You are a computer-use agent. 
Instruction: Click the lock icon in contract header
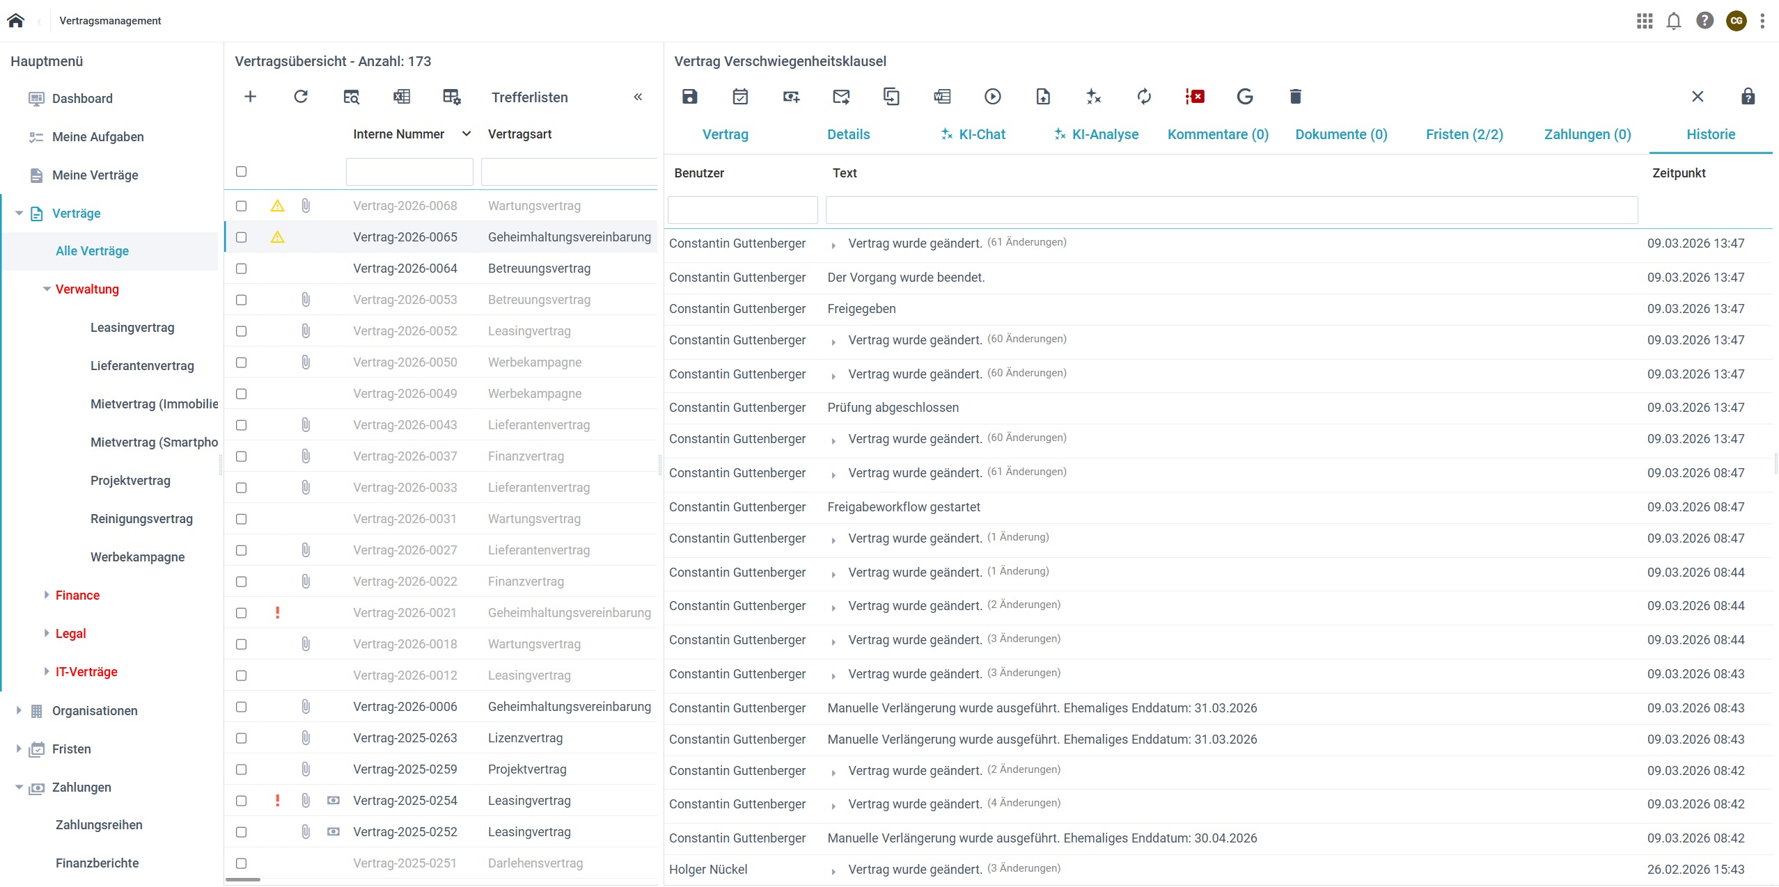[x=1748, y=97]
